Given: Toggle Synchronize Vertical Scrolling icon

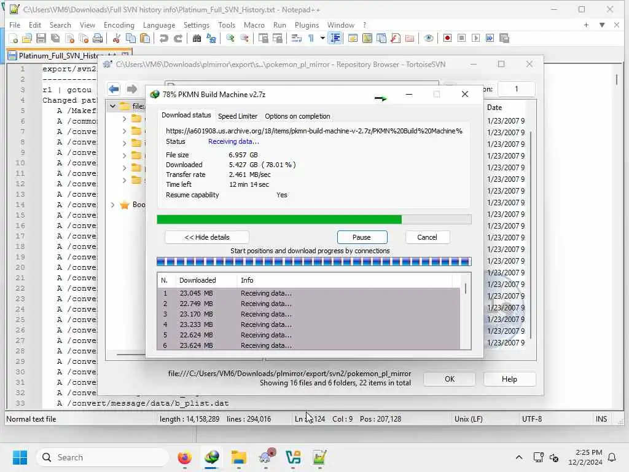Looking at the screenshot, I should point(263,39).
